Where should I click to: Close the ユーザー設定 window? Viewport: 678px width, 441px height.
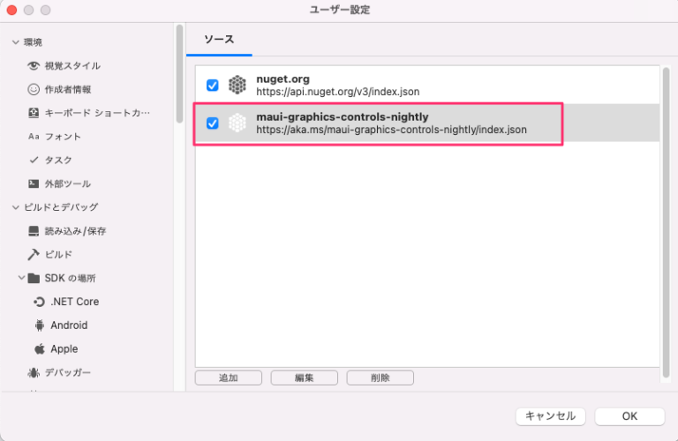[11, 10]
